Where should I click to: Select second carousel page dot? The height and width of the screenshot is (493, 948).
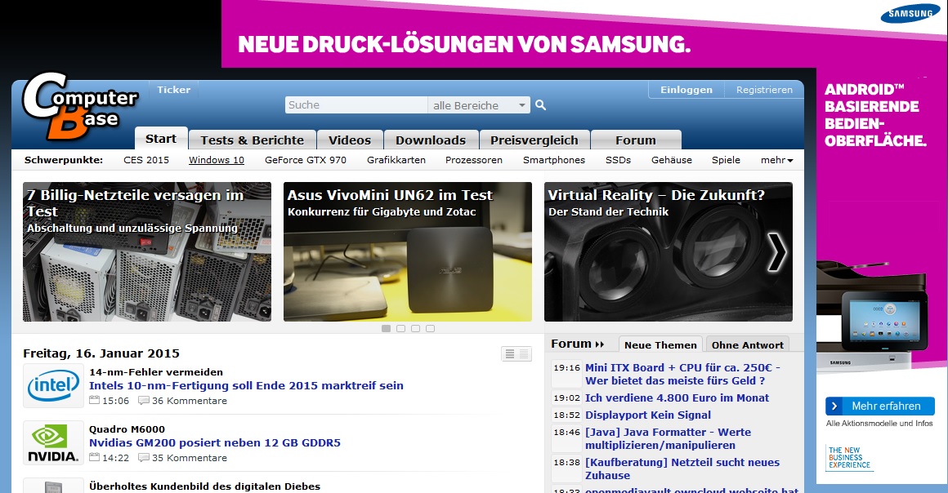400,329
